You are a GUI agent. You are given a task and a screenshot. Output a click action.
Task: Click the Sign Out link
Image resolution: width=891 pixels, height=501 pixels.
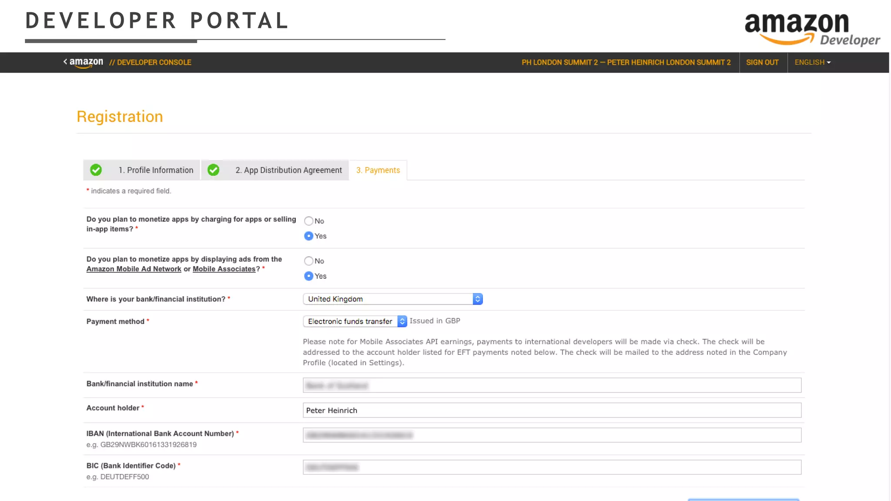(762, 62)
